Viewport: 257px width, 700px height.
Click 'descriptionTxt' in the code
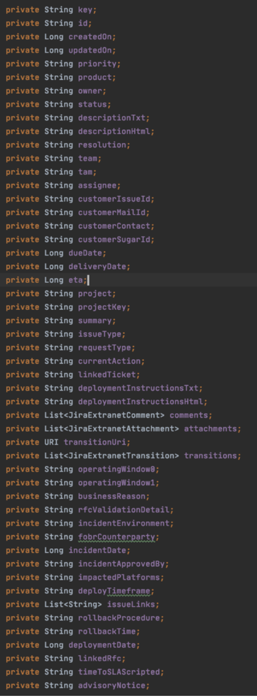(111, 118)
